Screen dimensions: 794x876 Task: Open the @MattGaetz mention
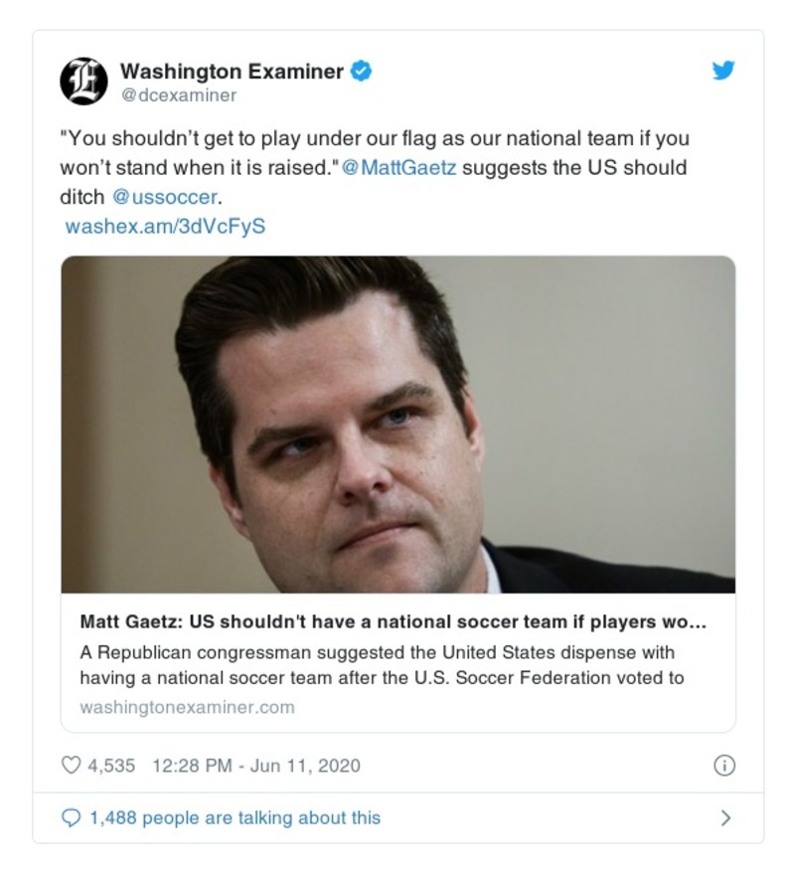click(x=399, y=167)
